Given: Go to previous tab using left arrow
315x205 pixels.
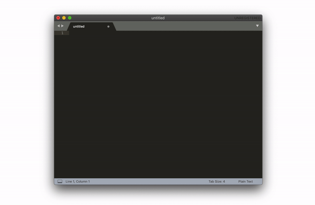Looking at the screenshot, I should [x=58, y=26].
